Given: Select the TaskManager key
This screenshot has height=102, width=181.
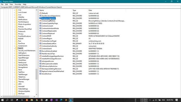Looking at the screenshot, I should [x=23, y=75].
